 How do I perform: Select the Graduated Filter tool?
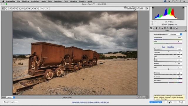click(35, 9)
